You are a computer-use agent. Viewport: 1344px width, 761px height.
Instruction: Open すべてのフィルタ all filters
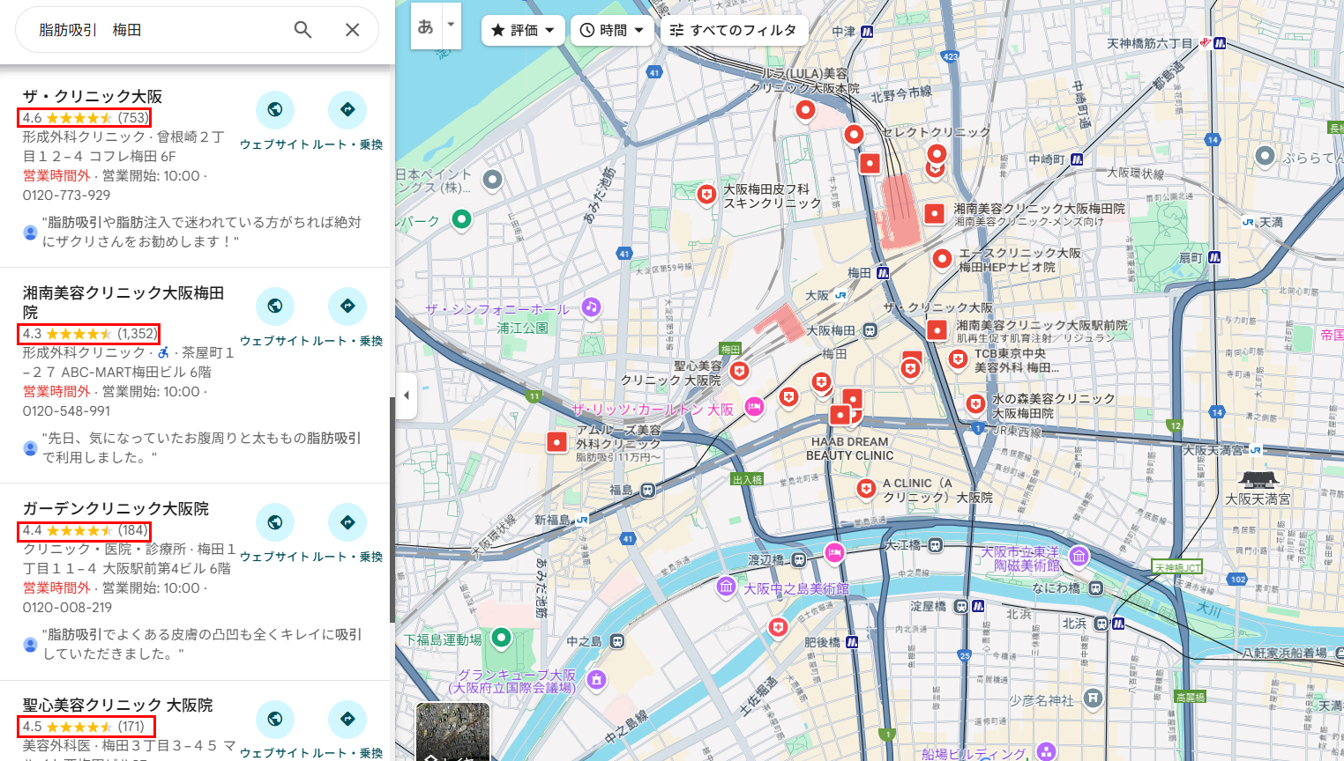[x=734, y=30]
